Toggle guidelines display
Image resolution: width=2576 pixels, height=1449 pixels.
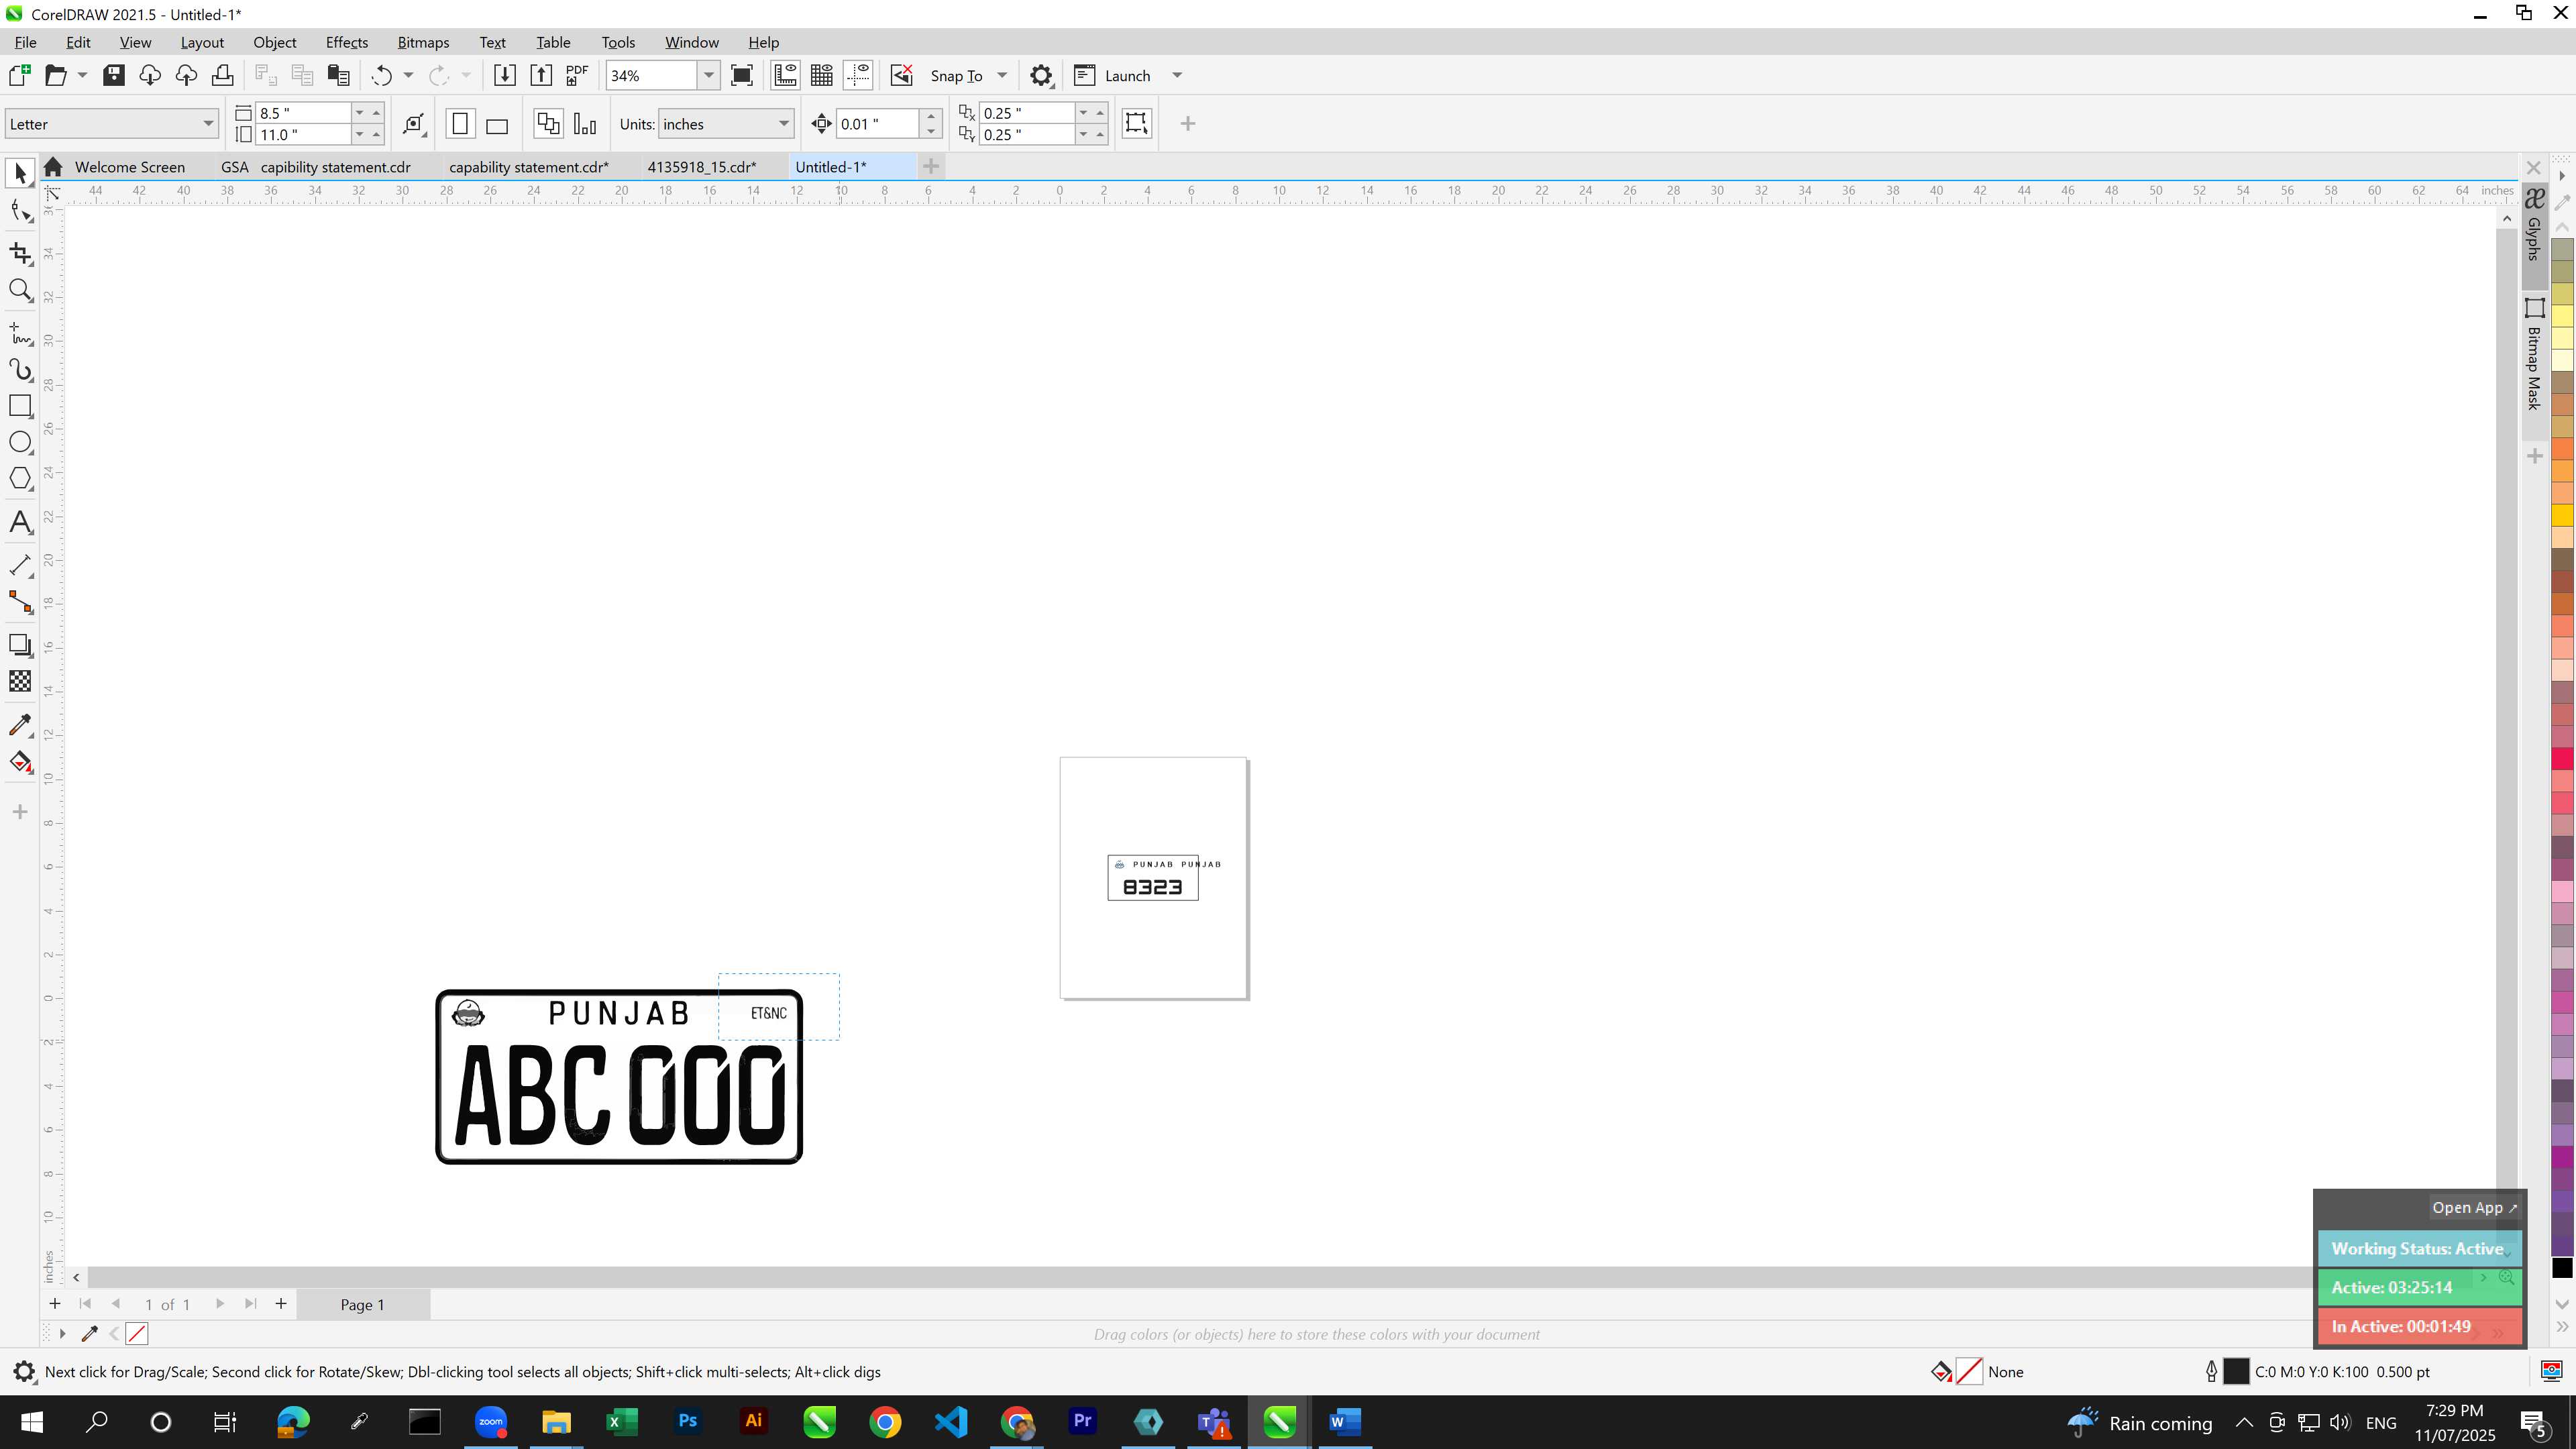858,75
